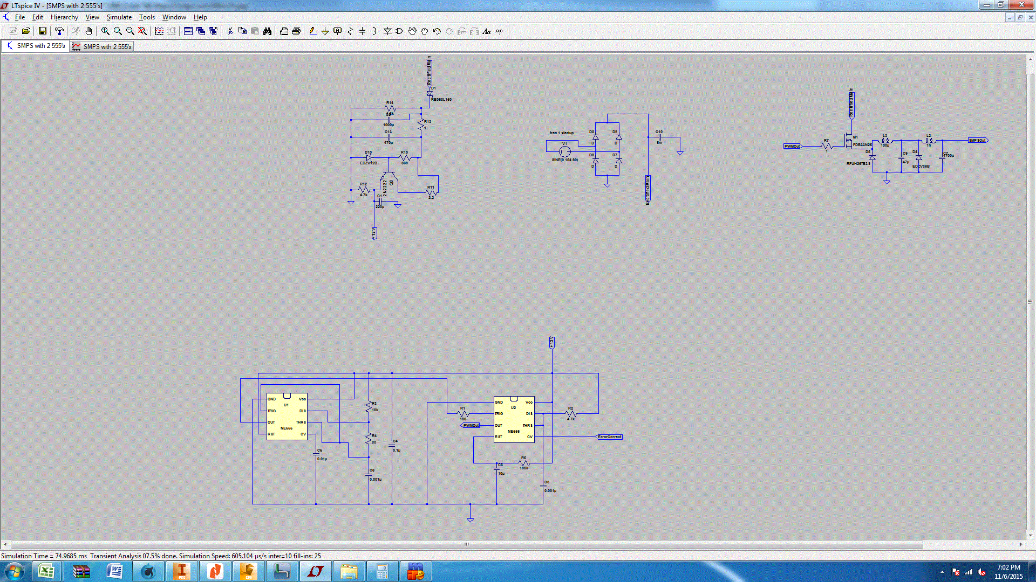The width and height of the screenshot is (1036, 582).
Task: Select the Text Aa tool
Action: [487, 31]
